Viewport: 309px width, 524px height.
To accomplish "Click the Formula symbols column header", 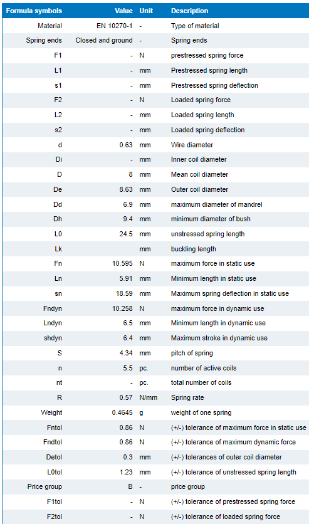I will (34, 11).
